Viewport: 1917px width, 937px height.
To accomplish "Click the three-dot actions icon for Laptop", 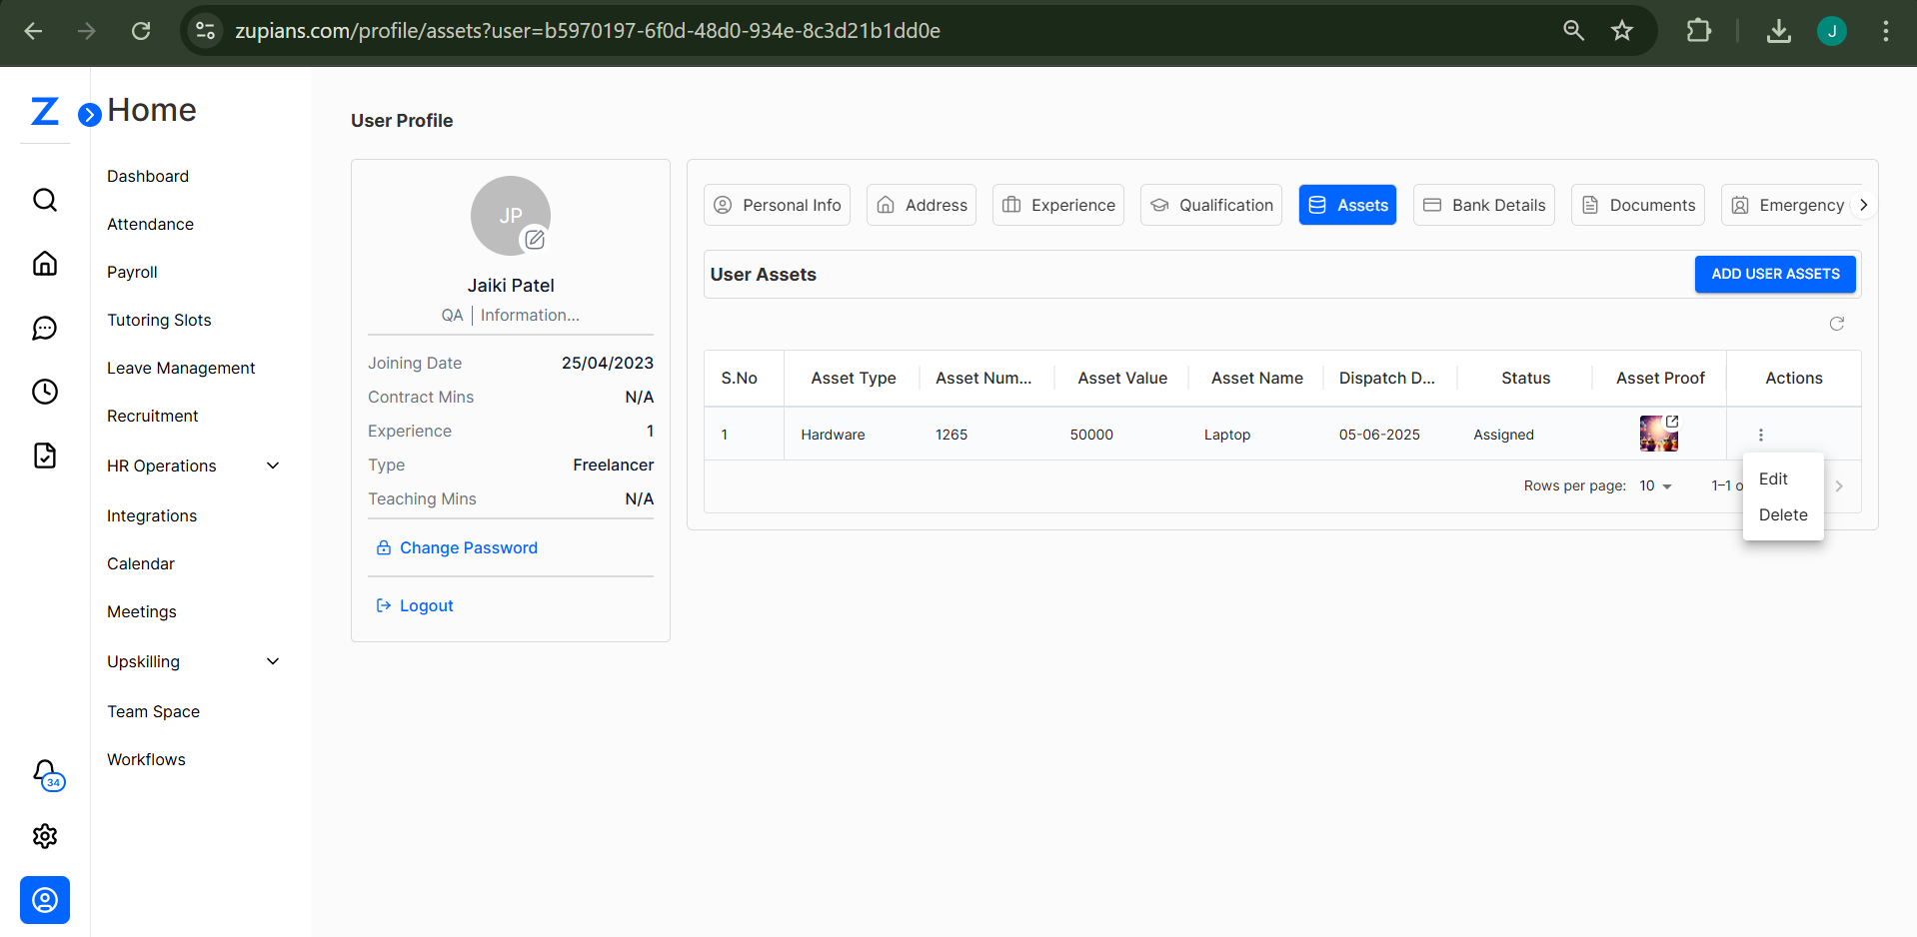I will (1760, 435).
